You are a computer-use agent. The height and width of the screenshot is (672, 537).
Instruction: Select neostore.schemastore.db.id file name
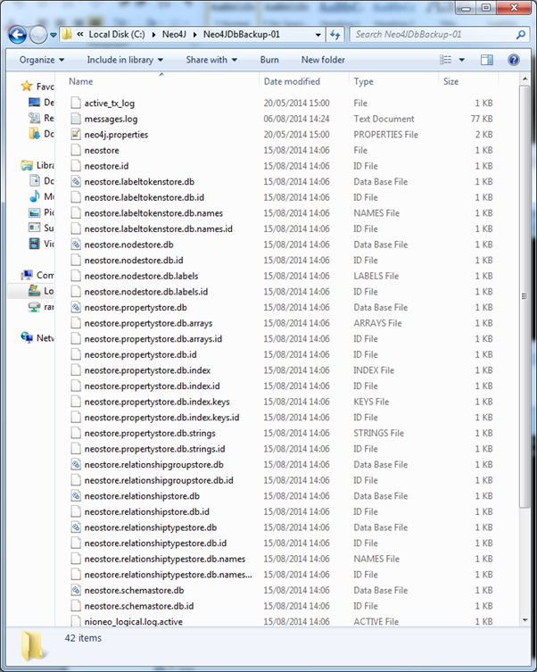pyautogui.click(x=139, y=606)
